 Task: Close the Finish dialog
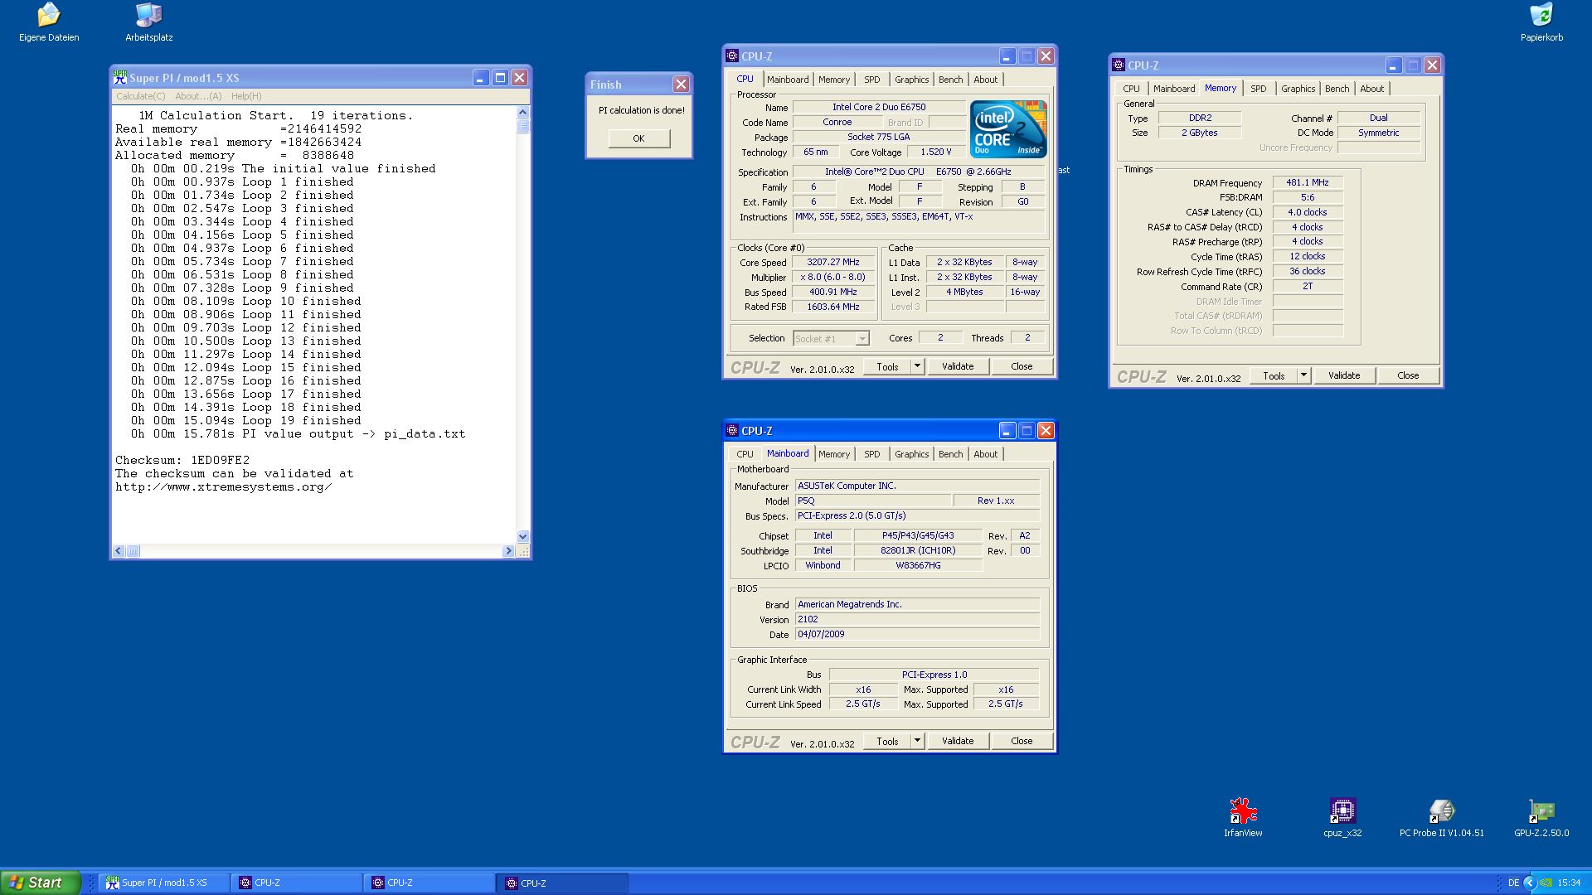click(x=681, y=84)
